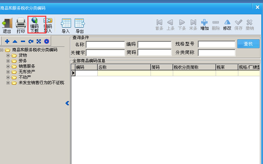Screen dimensions: 263x164
Task: Expand the 货物 tree node
Action: click(x=8, y=55)
